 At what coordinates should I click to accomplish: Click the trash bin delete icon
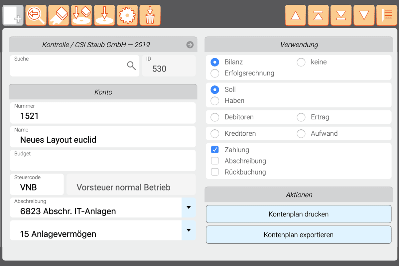coord(150,15)
